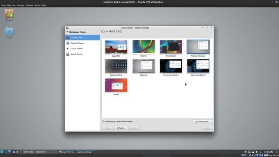Image resolution: width=279 pixels, height=157 pixels.
Task: Select the plain Neptune theme preview
Action: [143, 66]
